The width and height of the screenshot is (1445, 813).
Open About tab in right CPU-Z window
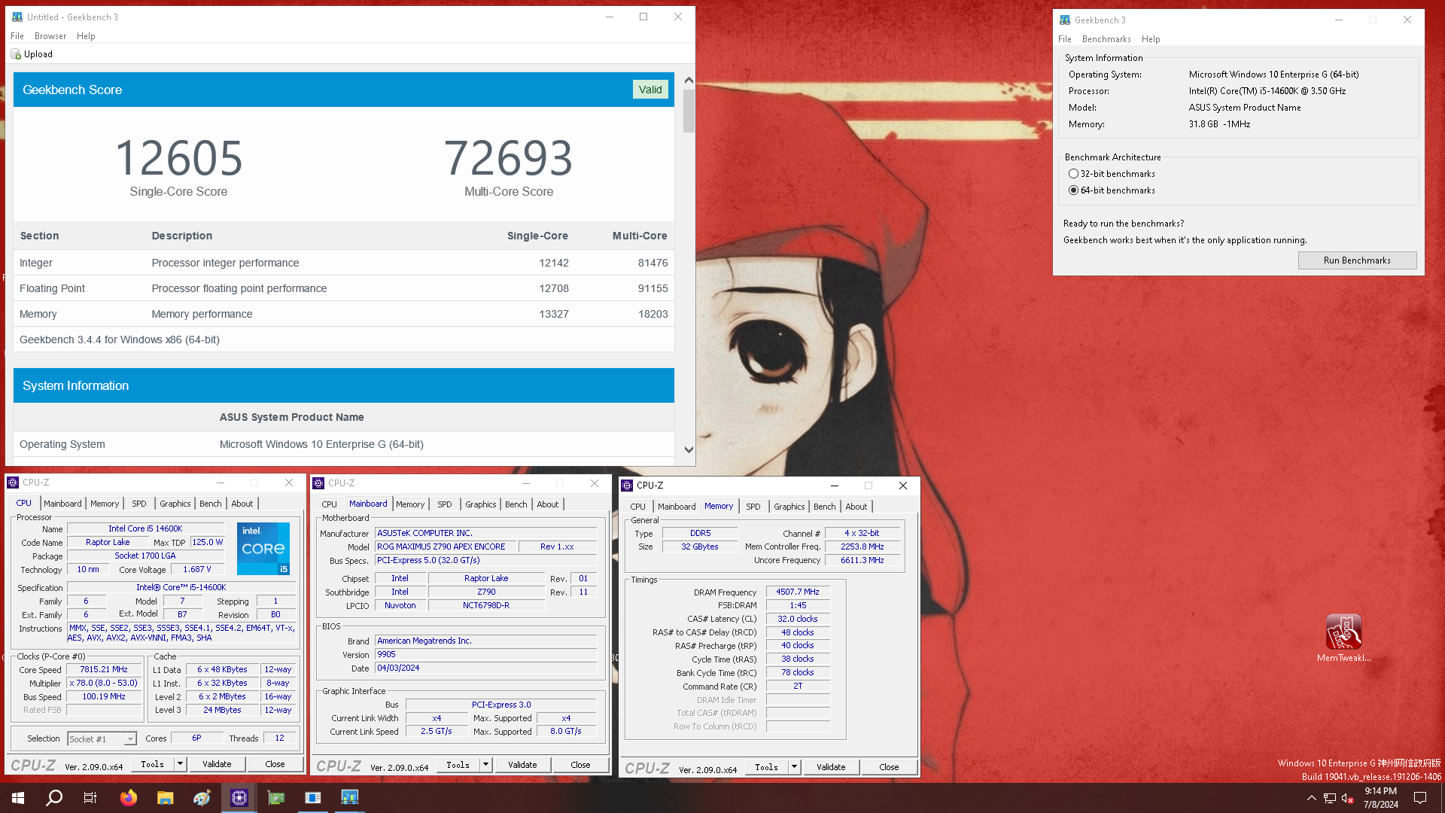click(856, 507)
